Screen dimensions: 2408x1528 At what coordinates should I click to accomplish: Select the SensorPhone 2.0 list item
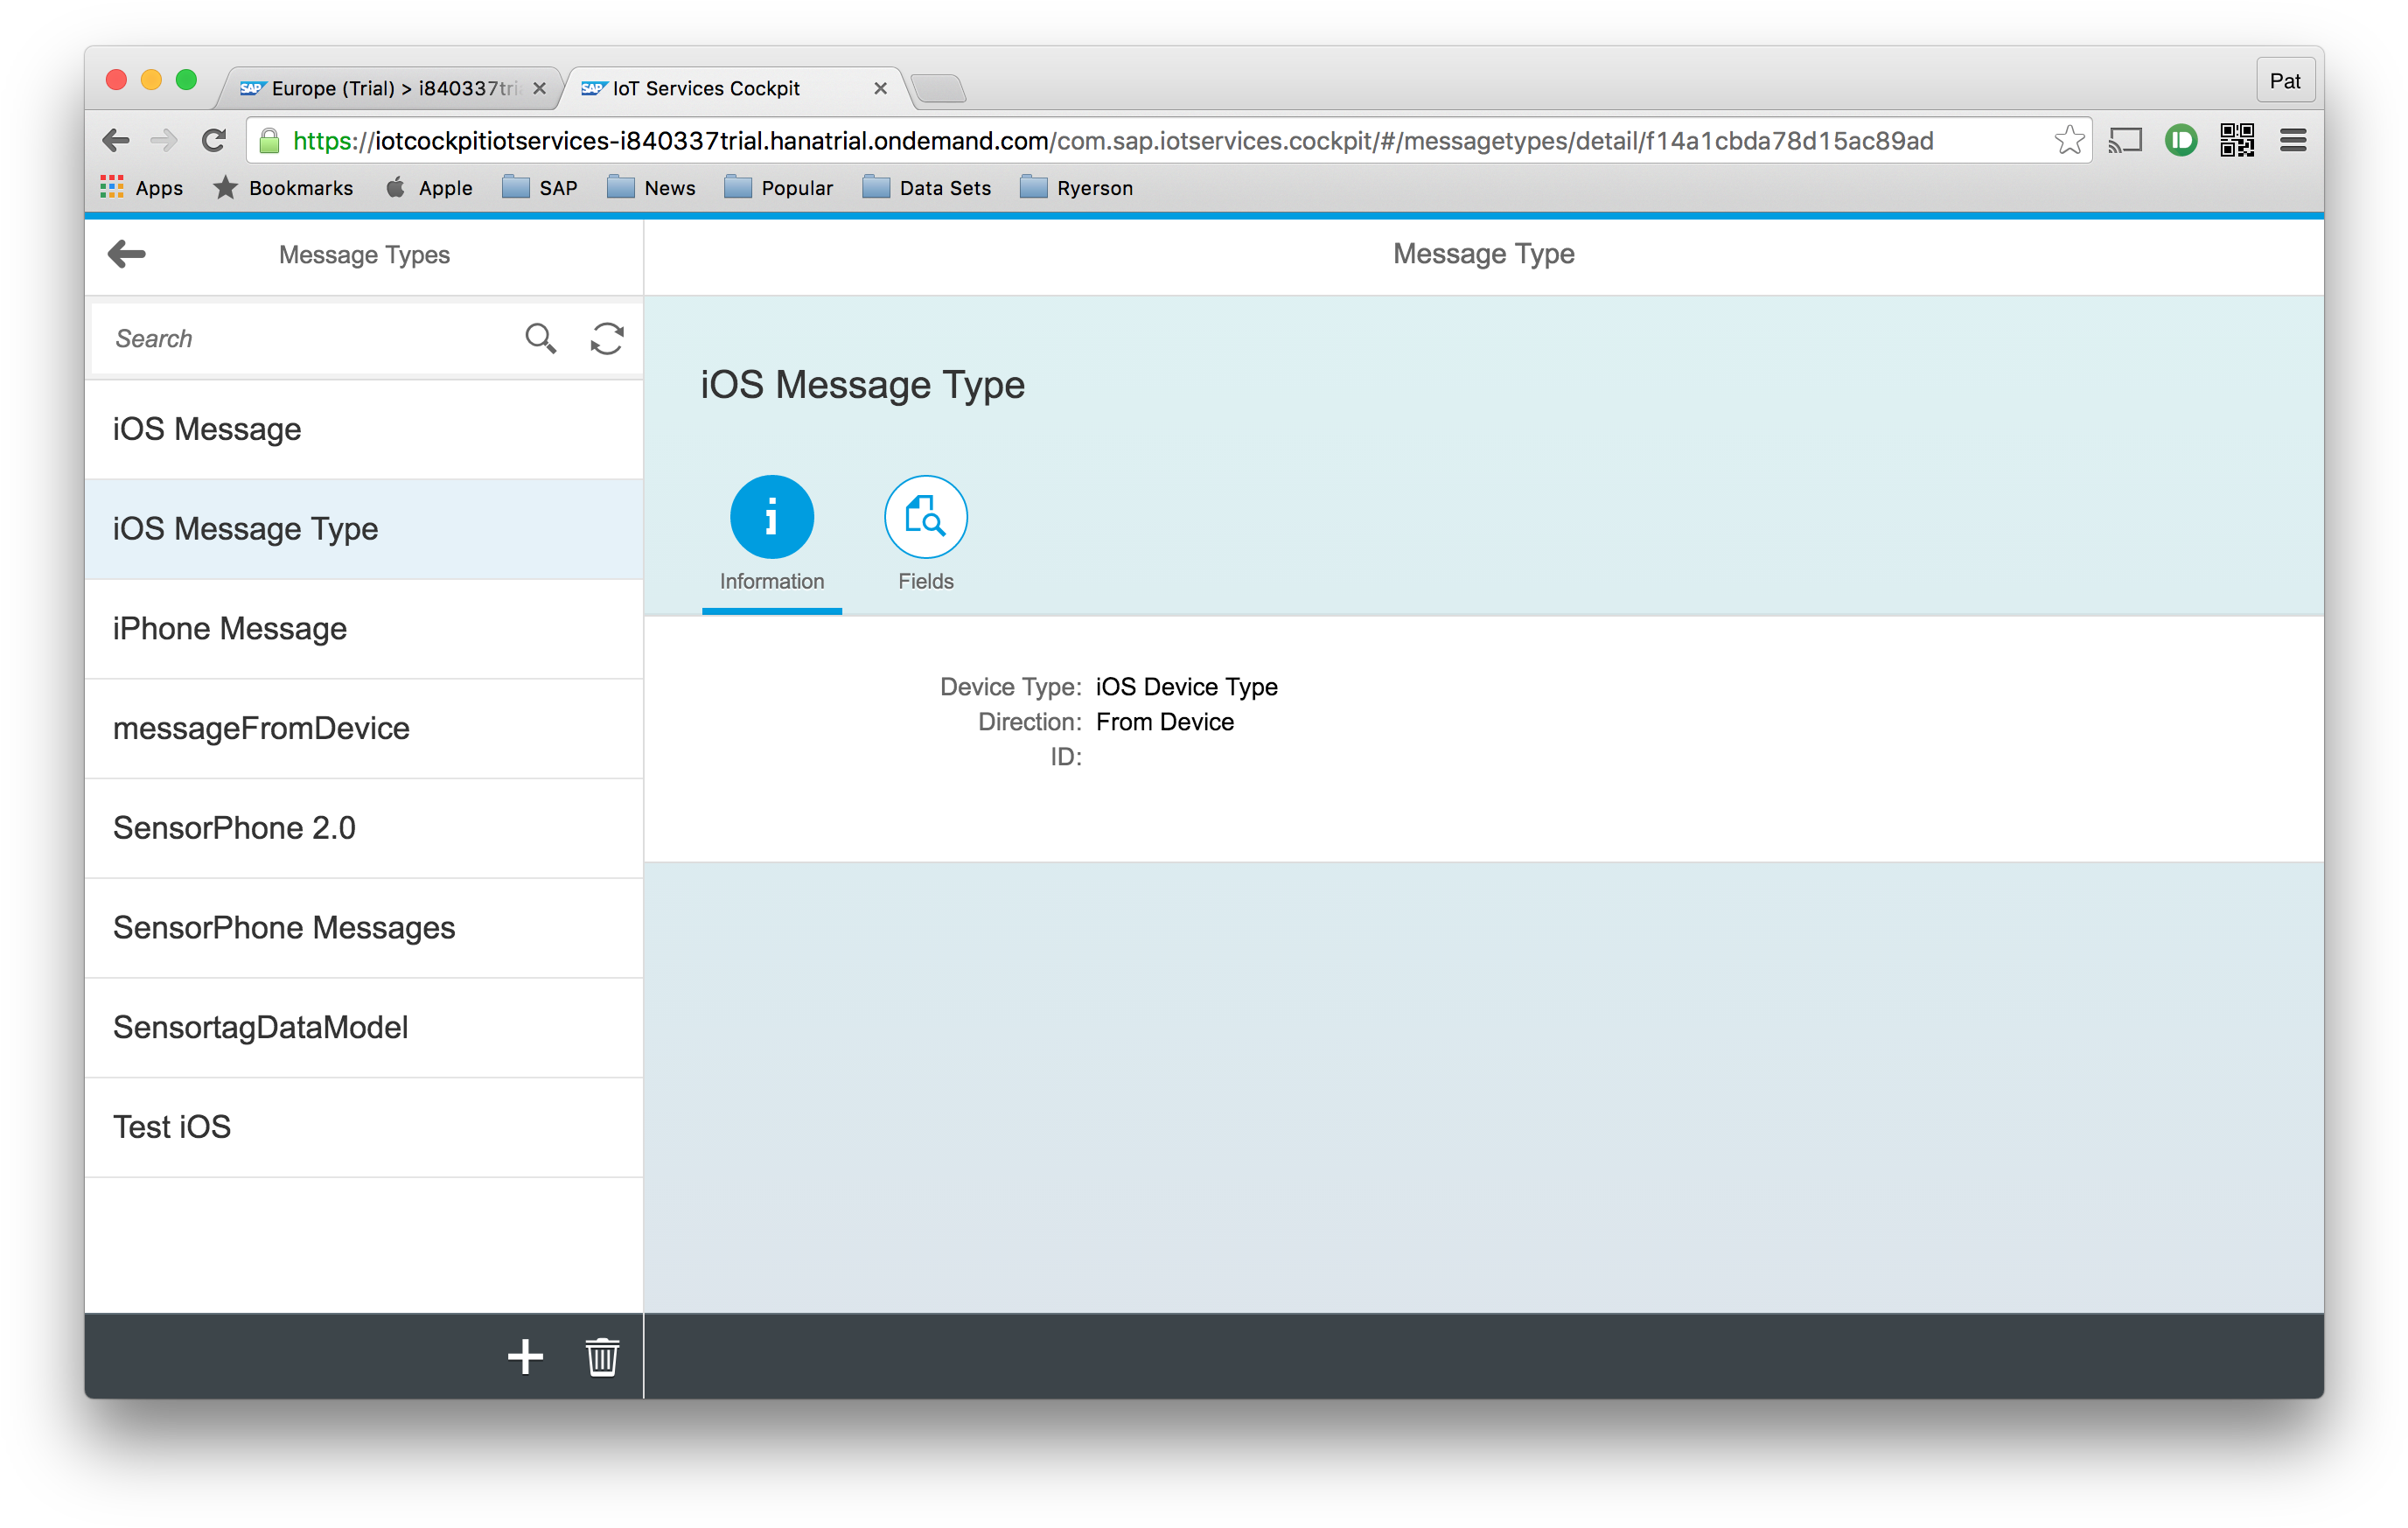(364, 828)
